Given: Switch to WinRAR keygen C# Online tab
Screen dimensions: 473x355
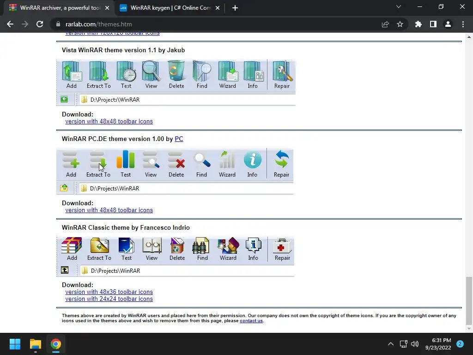Looking at the screenshot, I should coord(170,8).
